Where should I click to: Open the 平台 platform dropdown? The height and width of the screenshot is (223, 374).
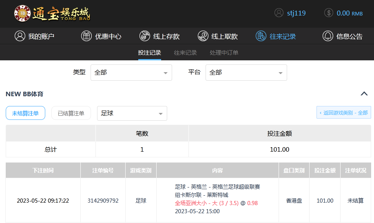coord(246,73)
